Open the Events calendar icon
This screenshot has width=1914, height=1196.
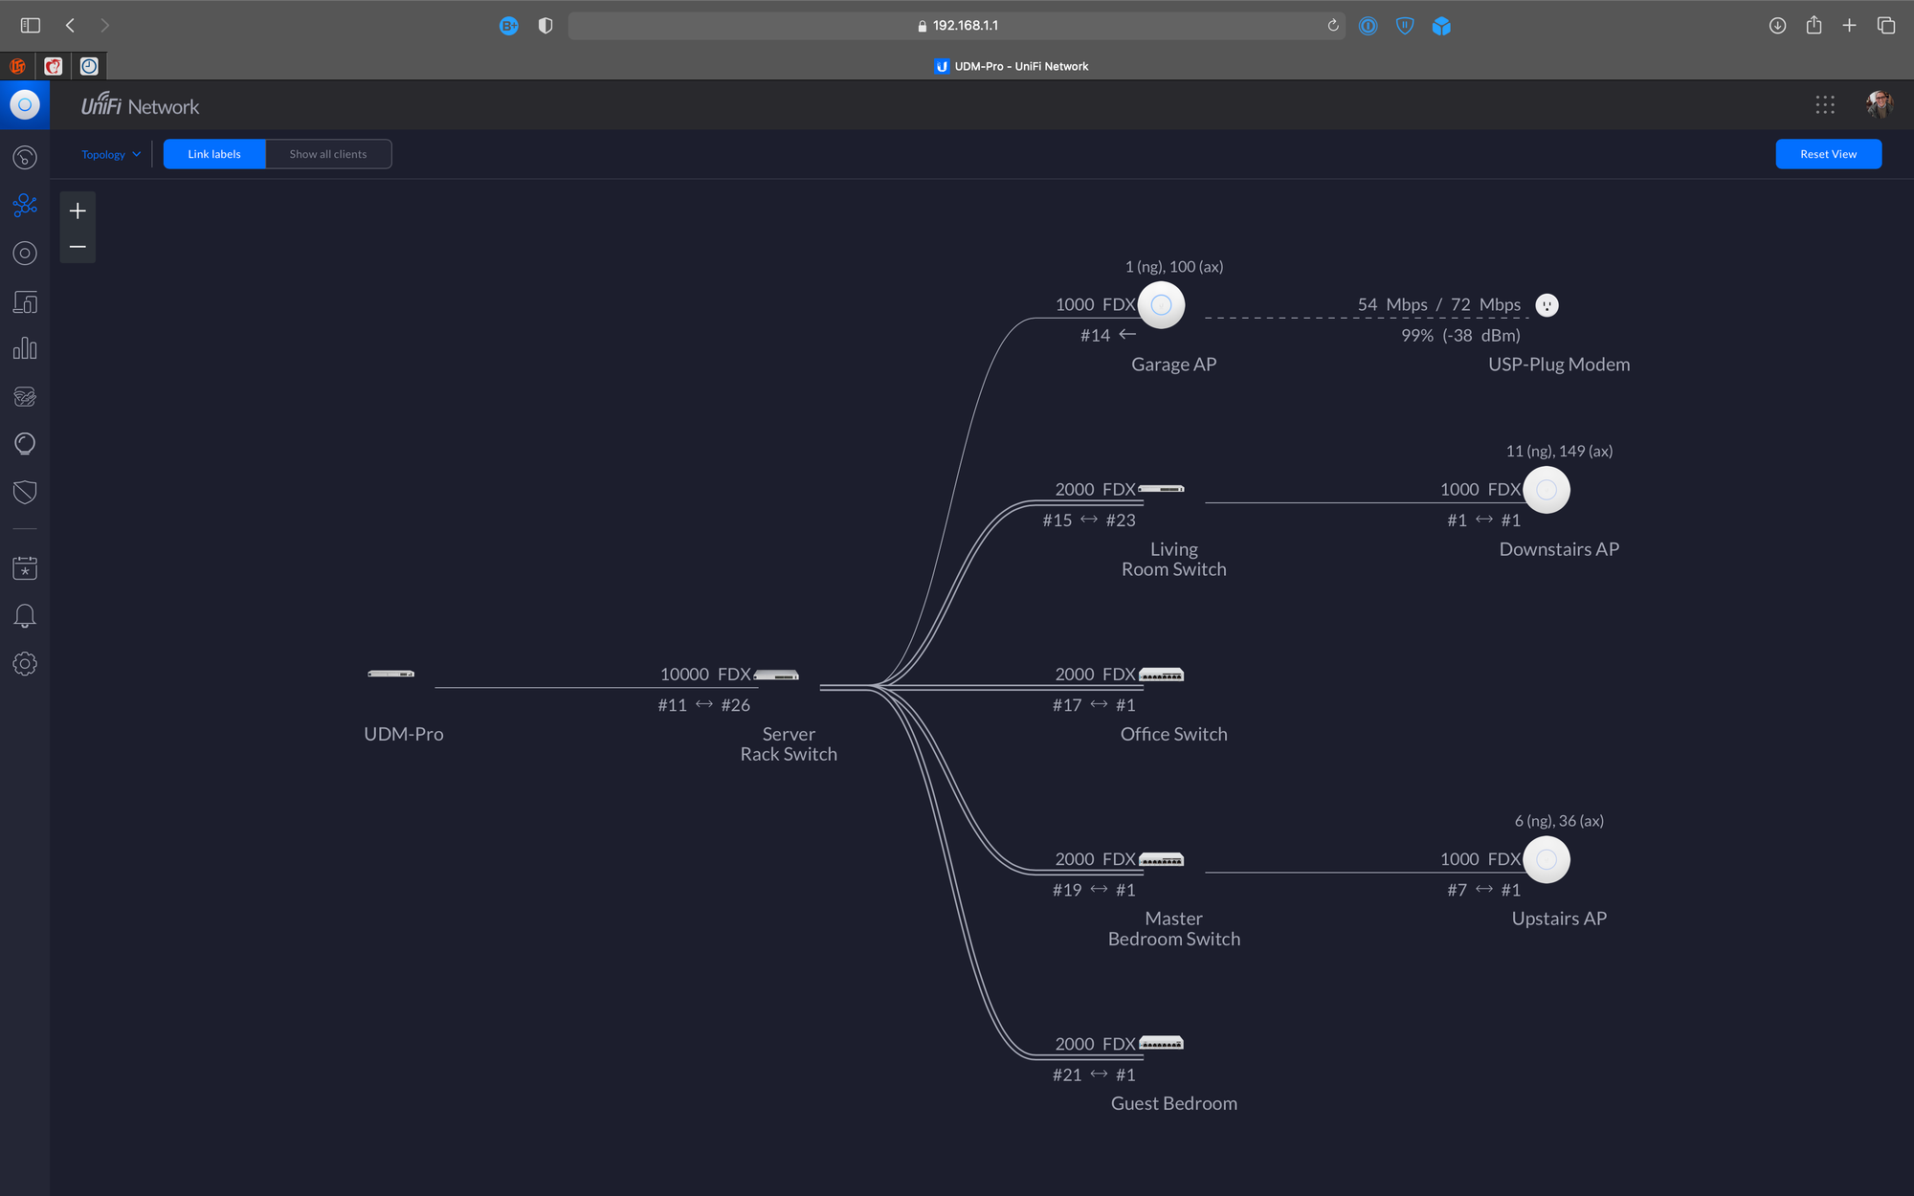[x=25, y=567]
